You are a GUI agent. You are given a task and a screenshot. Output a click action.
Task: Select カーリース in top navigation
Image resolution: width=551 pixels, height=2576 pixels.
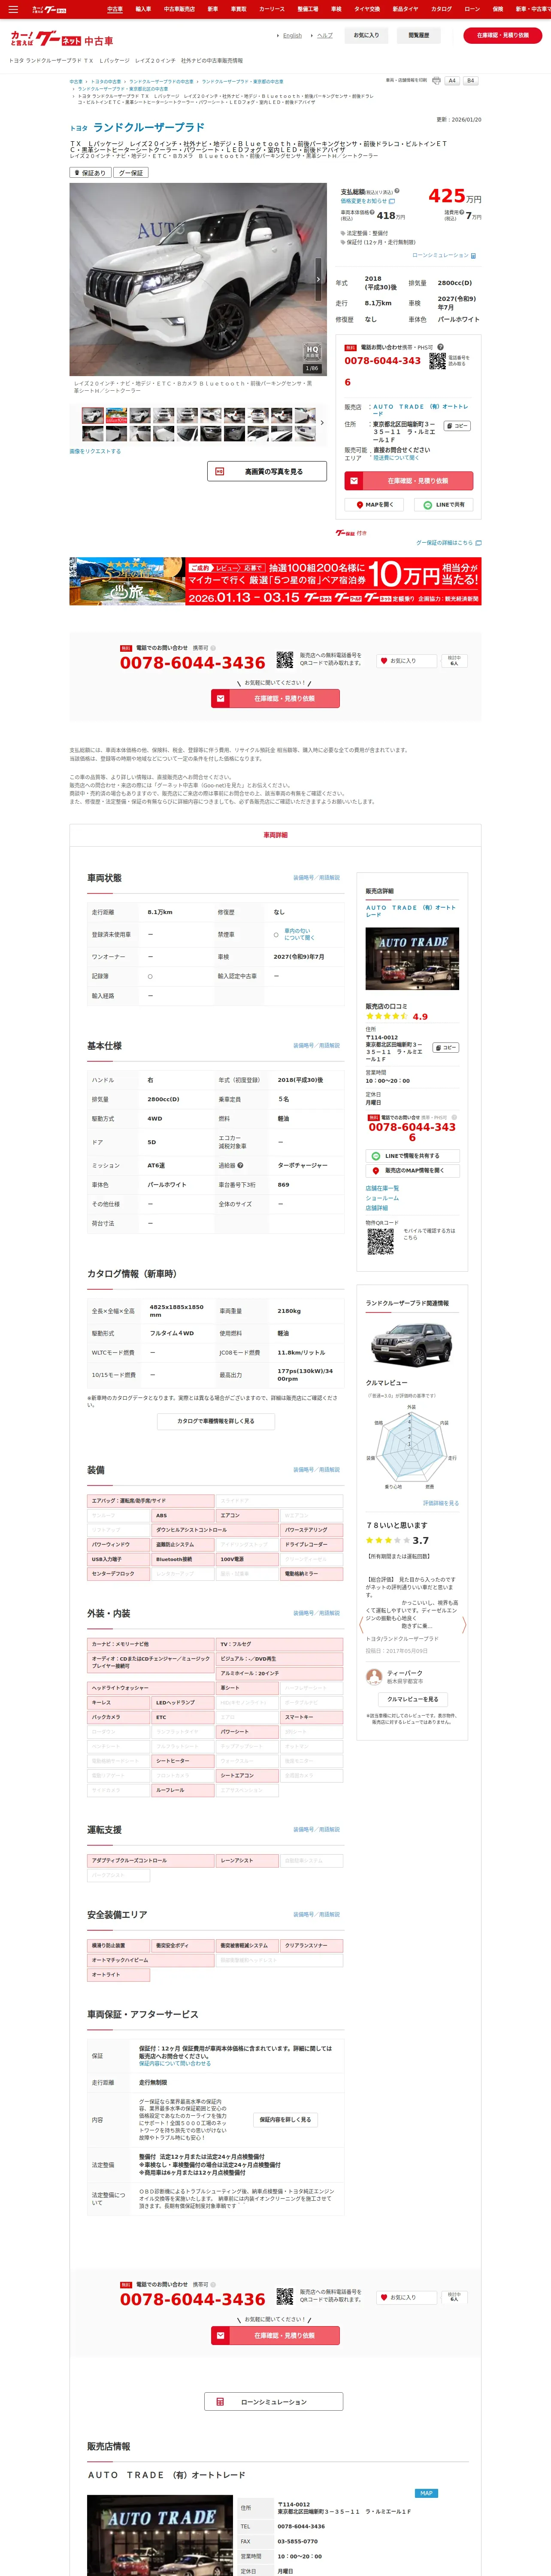[272, 9]
